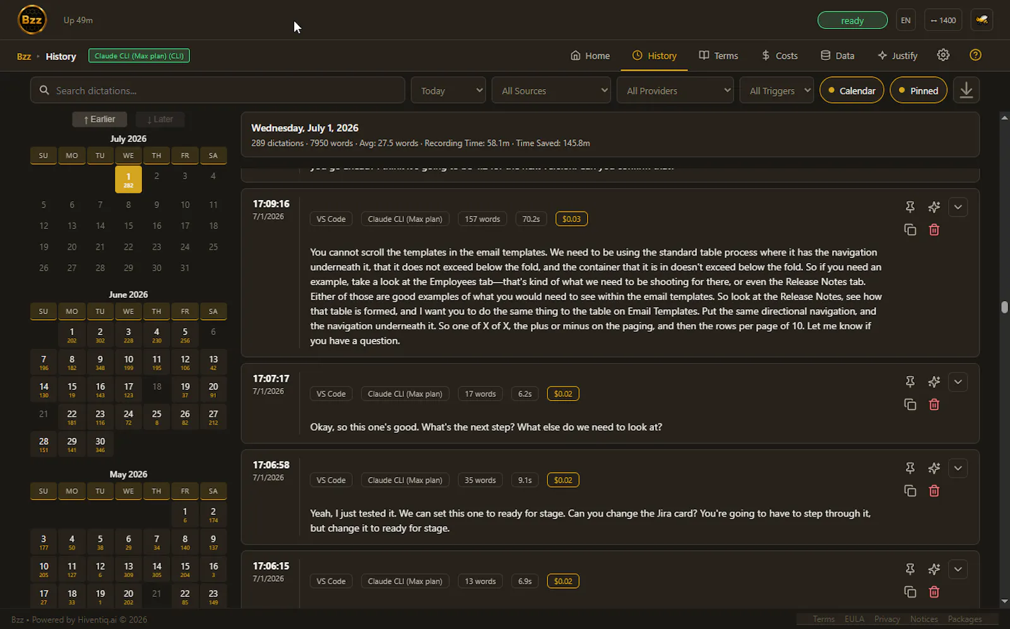Screen dimensions: 1010x629
Task: Copy the 17:06:58 dictation text
Action: [910, 491]
